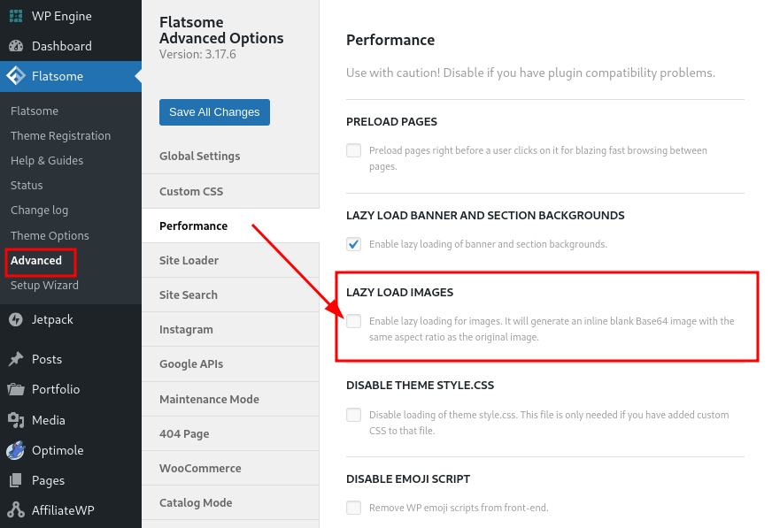Open Jetpack via its lightning icon
The image size is (772, 528).
tap(16, 319)
